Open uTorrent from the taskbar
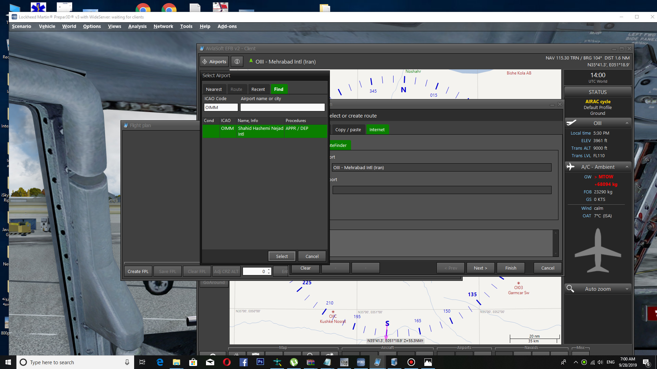Screen dimensions: 657x369 click(x=294, y=362)
